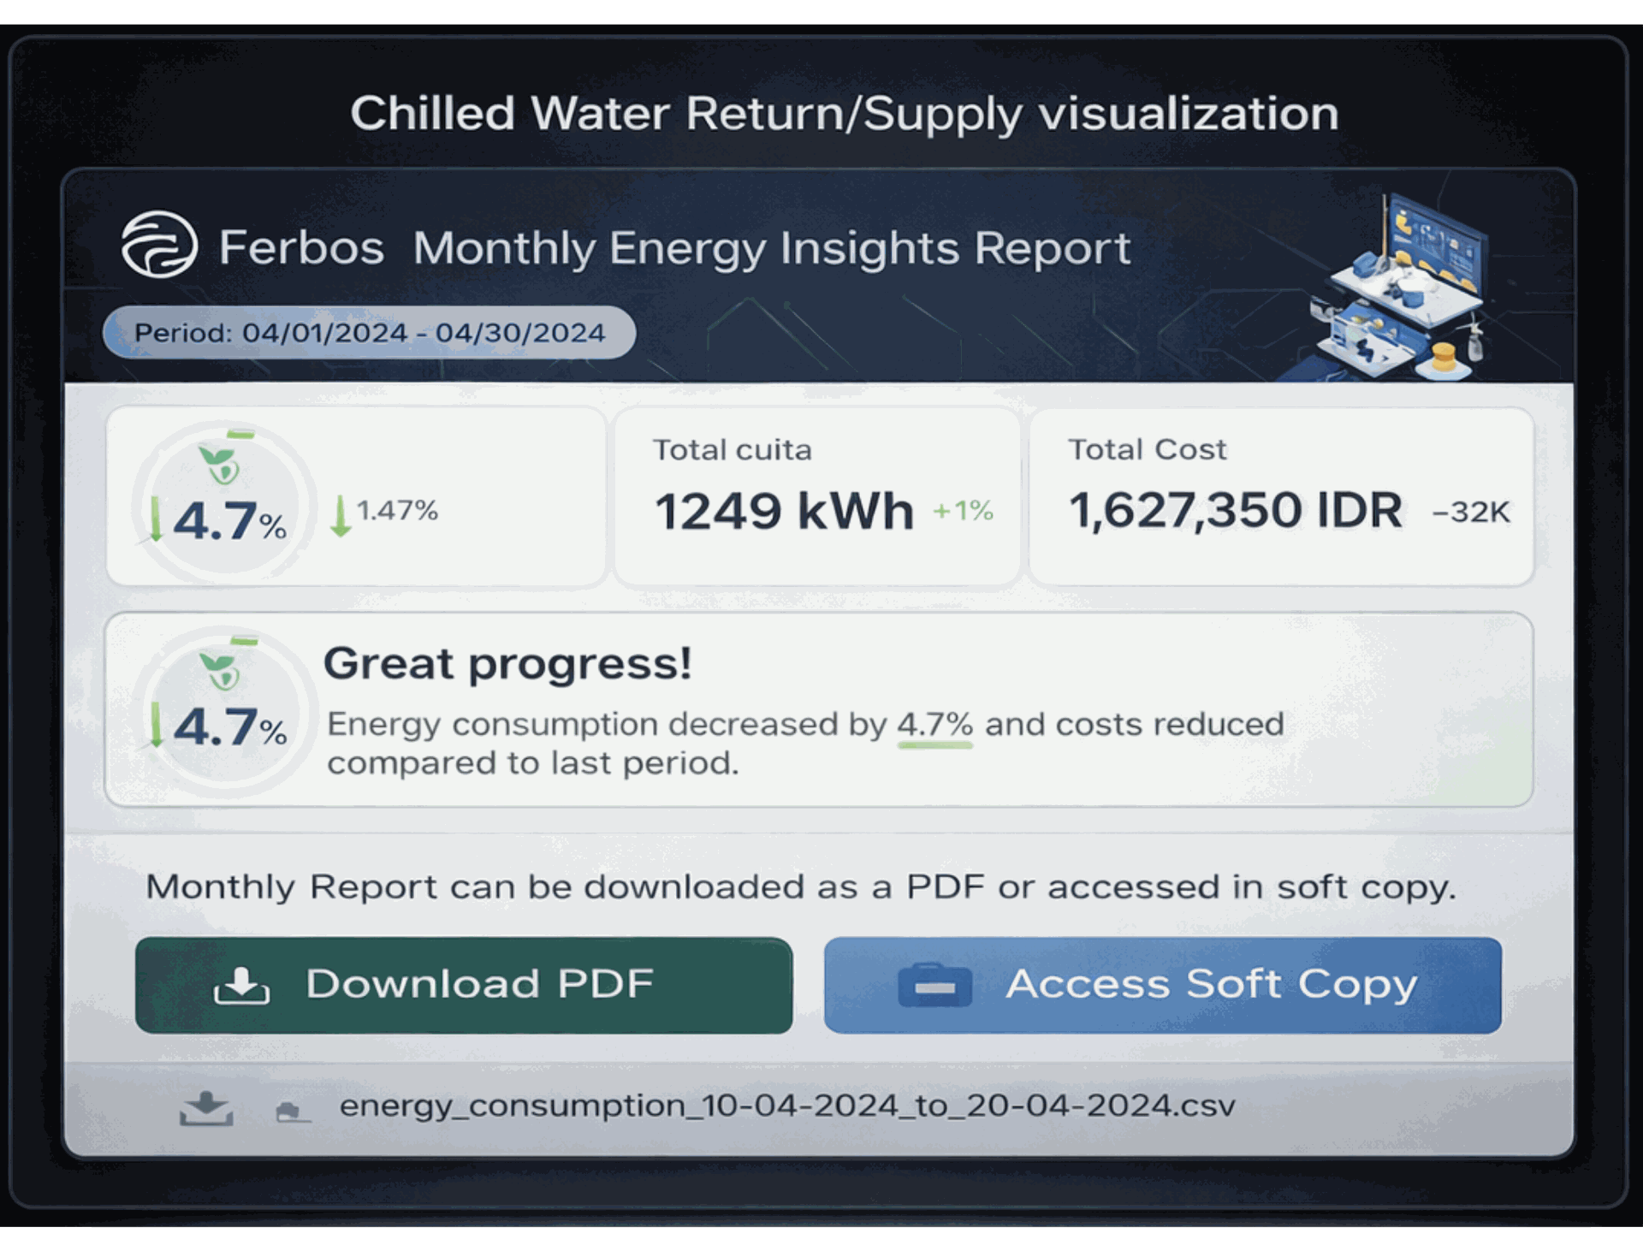Click the download arrow icon on Download PDF

click(242, 984)
